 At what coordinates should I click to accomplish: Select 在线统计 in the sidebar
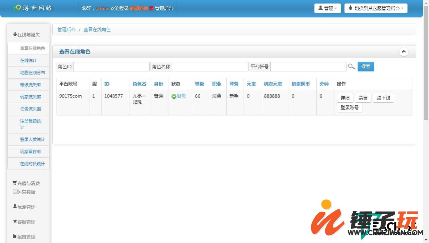point(28,61)
